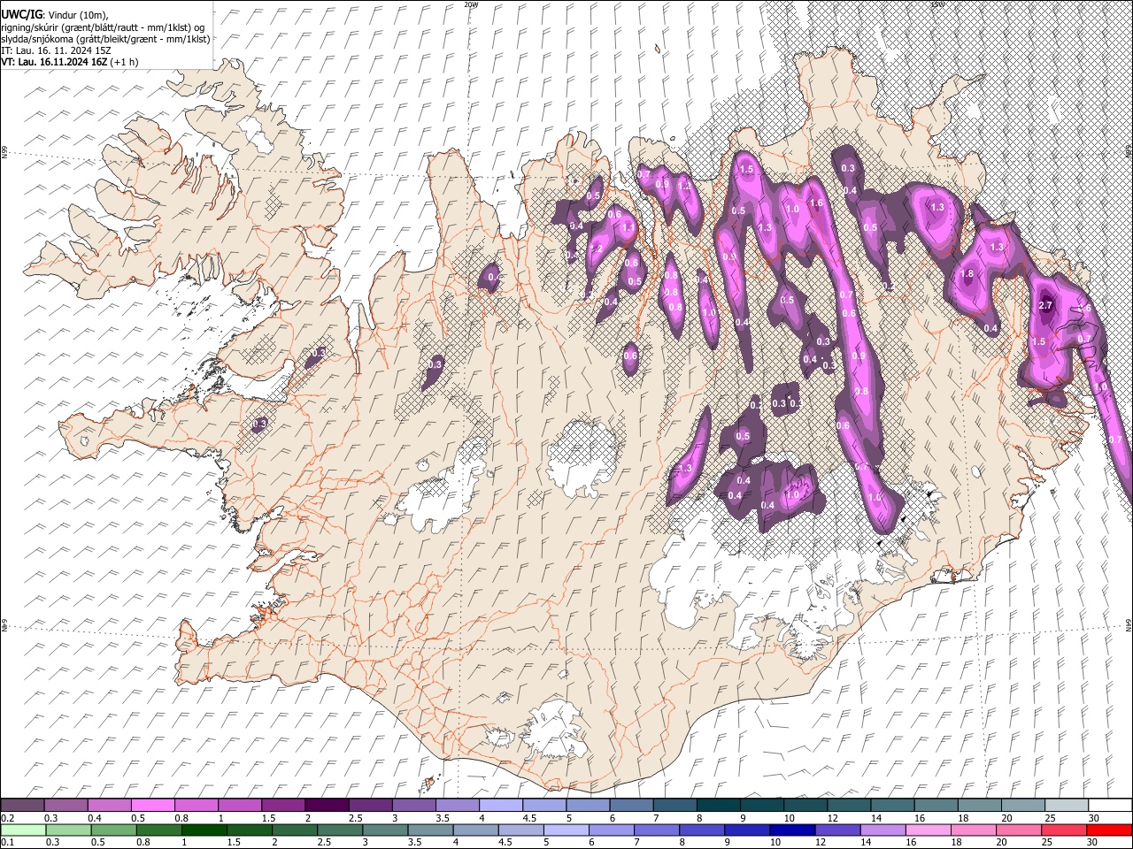
Task: Click the 'IT: Lau. 16. 11. 2024 15Z' line
Action: click(56, 50)
